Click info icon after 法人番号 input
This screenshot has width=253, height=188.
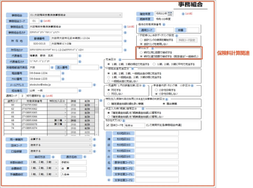[101, 67]
